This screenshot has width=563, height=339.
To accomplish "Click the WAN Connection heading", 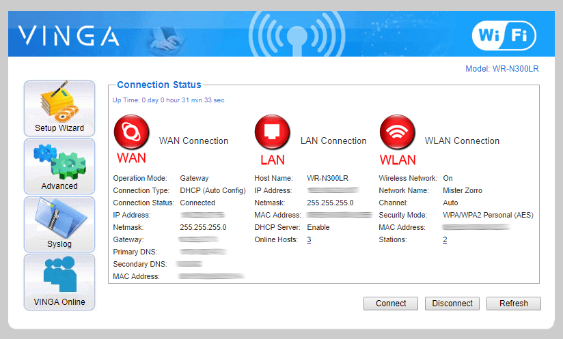I will 193,141.
